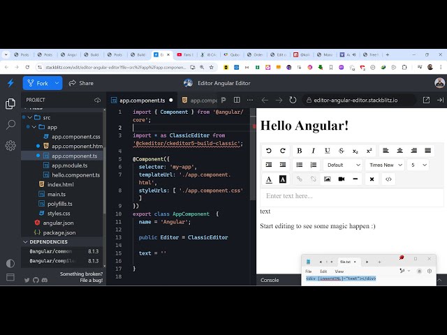Open the Default heading style dropdown

click(x=343, y=165)
